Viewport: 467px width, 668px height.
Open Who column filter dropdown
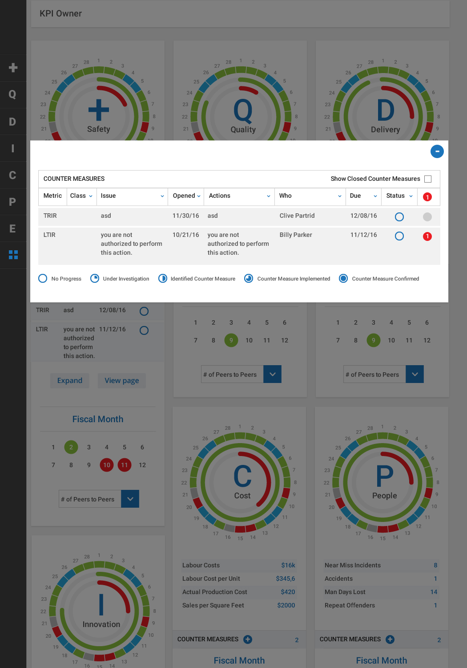pos(340,196)
